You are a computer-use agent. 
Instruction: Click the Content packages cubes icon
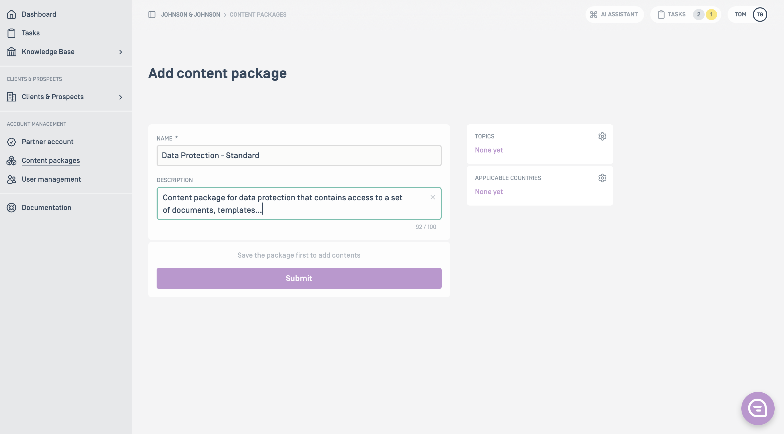point(11,161)
